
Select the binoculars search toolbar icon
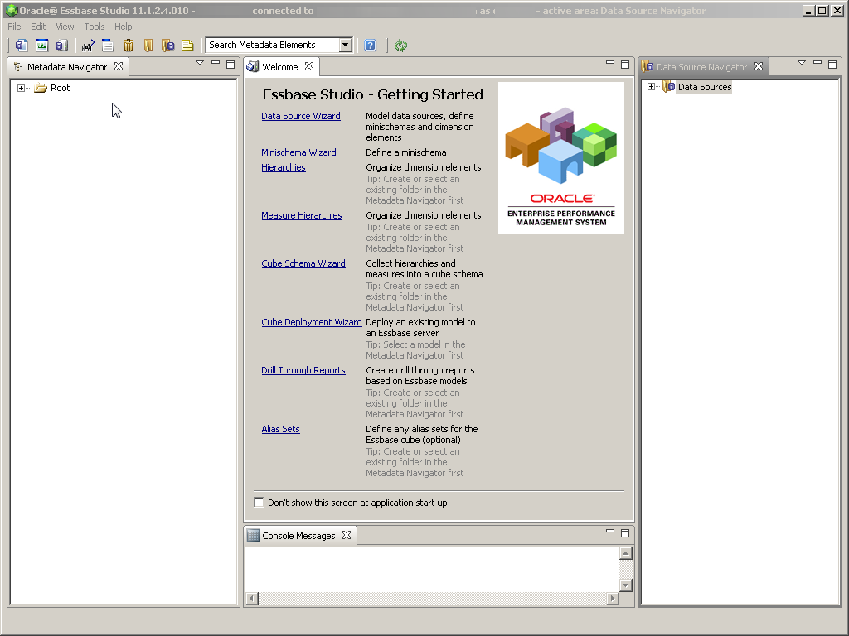pos(87,45)
